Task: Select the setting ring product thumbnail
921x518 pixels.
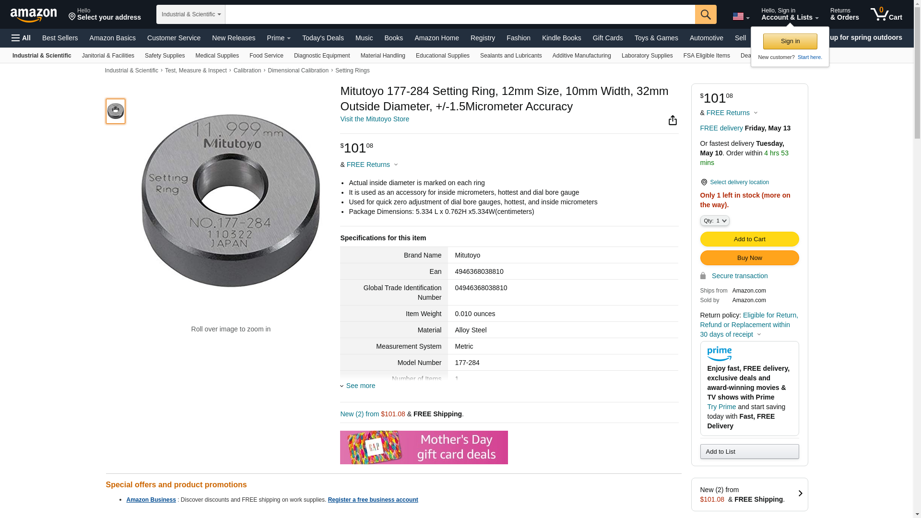Action: pos(115,111)
